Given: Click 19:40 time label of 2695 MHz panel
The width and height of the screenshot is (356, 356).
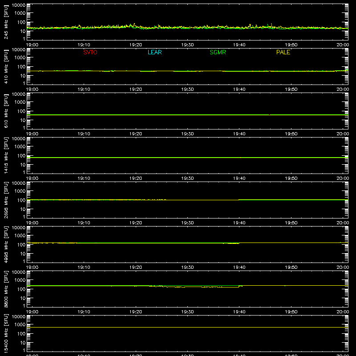Looking at the screenshot, I should [239, 223].
